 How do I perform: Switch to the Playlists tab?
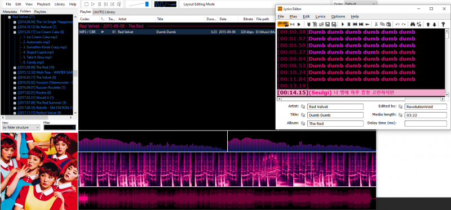click(x=40, y=11)
